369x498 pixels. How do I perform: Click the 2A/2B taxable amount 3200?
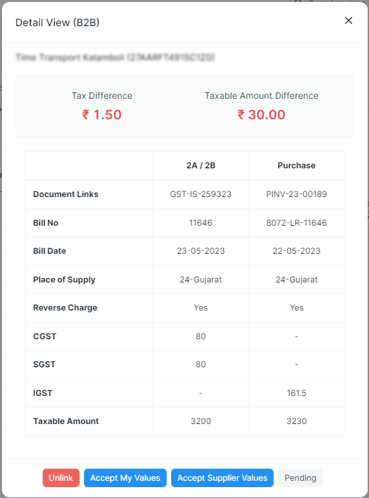pyautogui.click(x=200, y=421)
